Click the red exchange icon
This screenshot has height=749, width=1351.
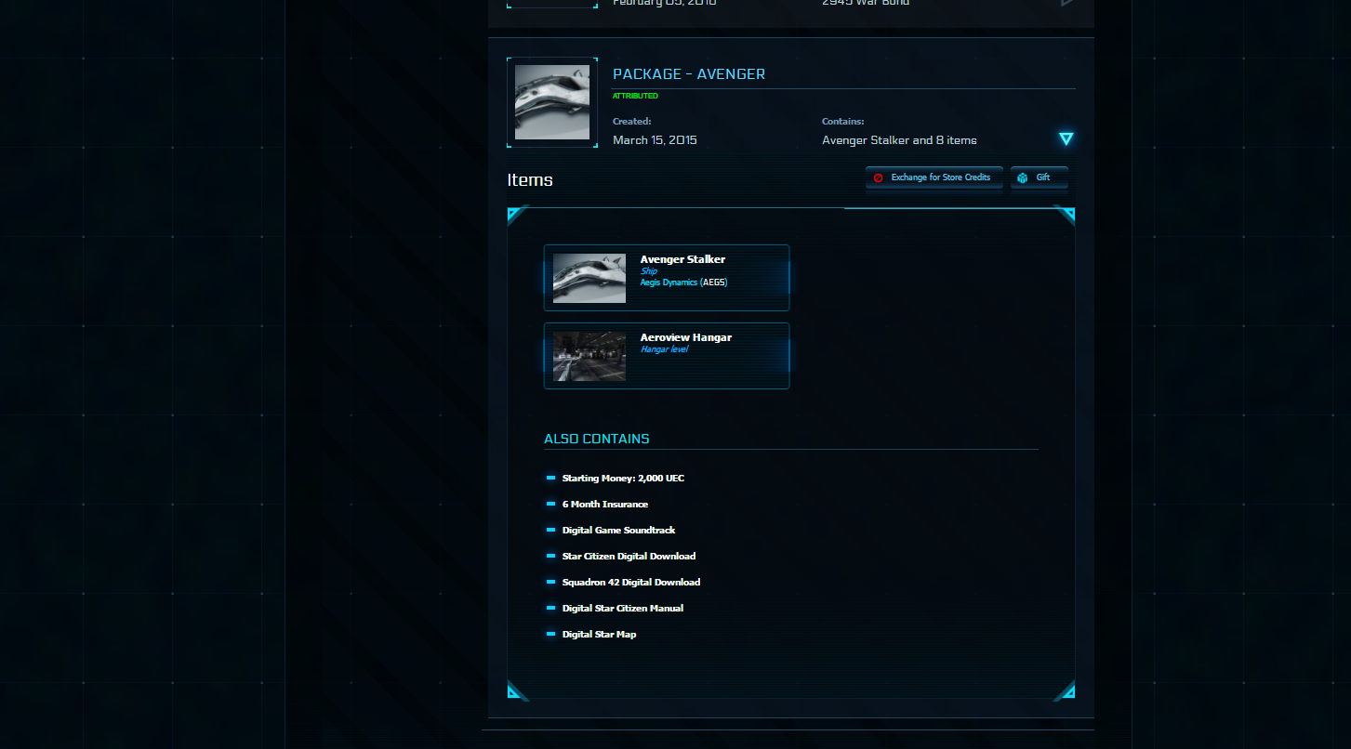point(879,177)
